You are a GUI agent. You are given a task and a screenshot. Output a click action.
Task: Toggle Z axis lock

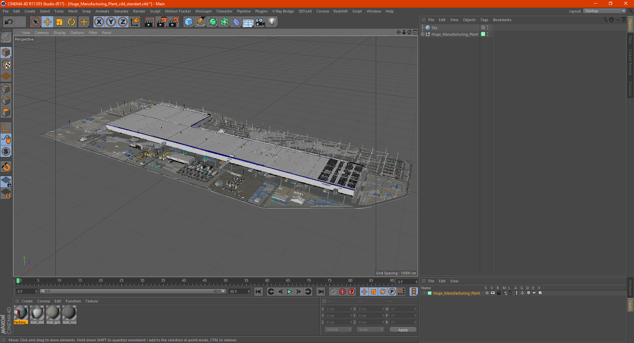pyautogui.click(x=123, y=22)
